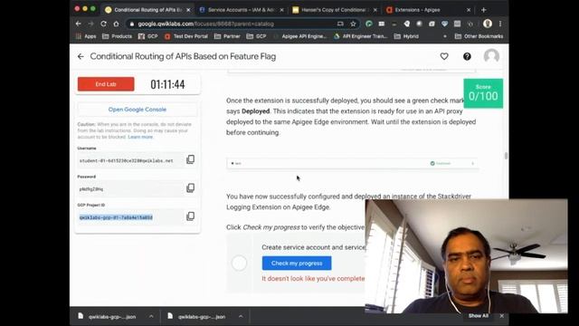The image size is (579, 326).
Task: Click the highlighted GCP Project ID text
Action: pos(116,217)
